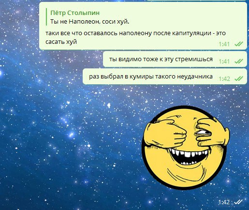Click the toothy grin of the smiley sticker

click(x=189, y=155)
